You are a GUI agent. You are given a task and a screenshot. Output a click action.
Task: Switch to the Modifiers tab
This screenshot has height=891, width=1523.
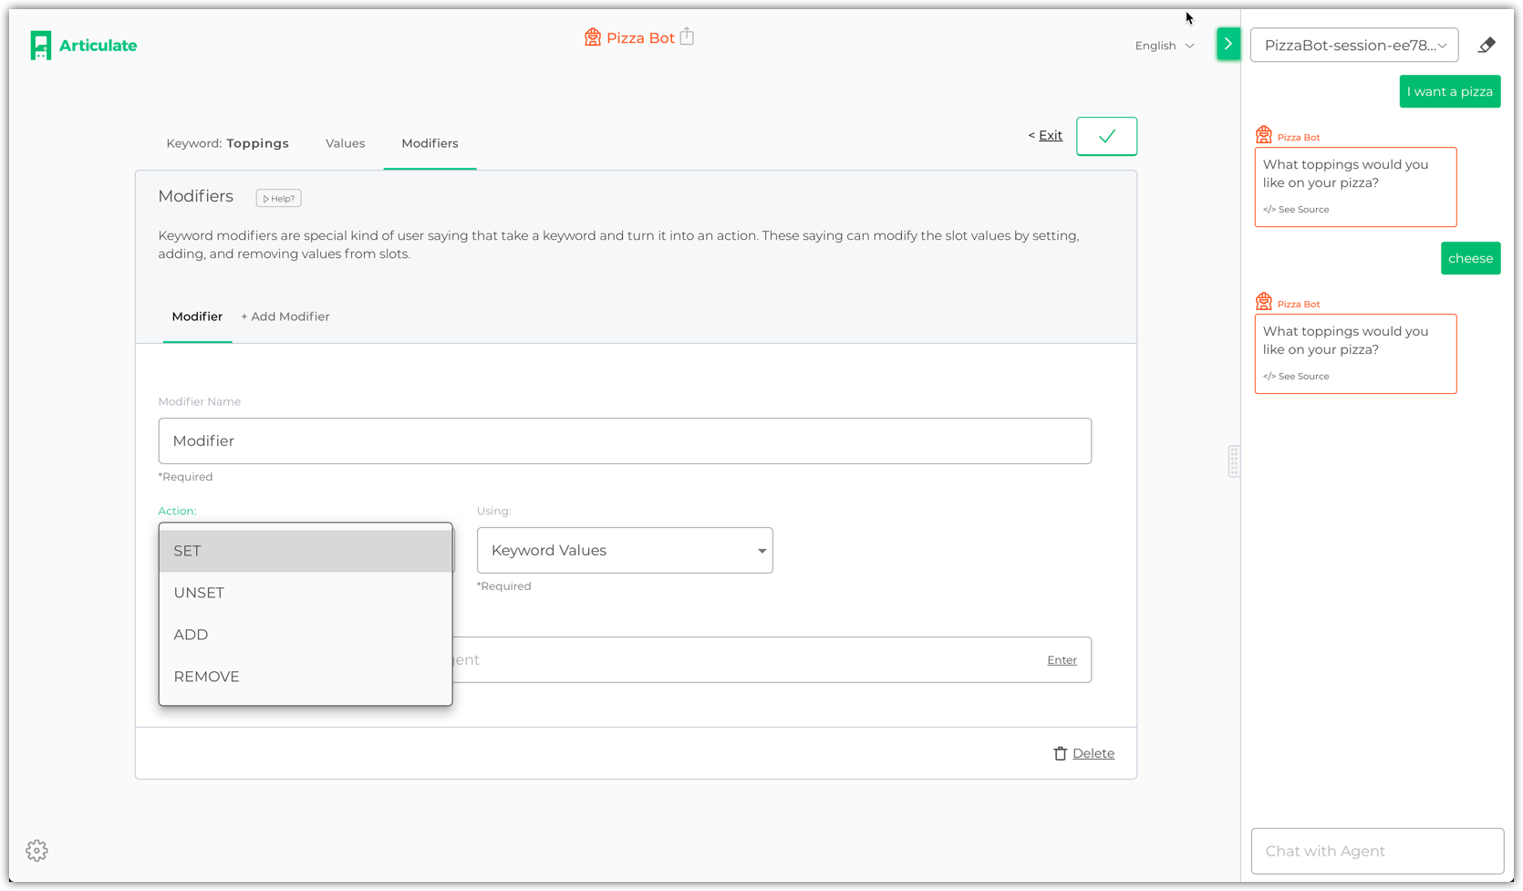430,143
